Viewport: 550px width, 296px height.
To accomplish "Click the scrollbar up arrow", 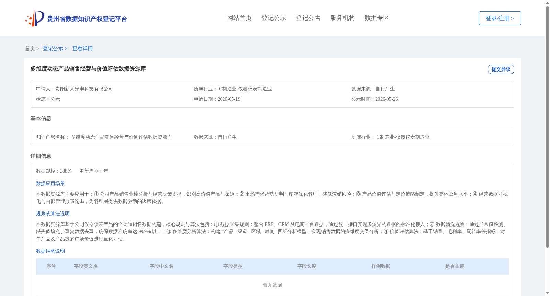I will (x=547, y=3).
